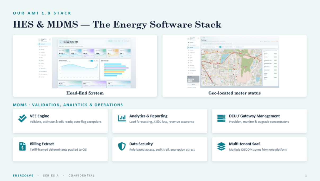The image size is (320, 181).
Task: Click the "ENERZOLVE" footer brand name
Action: tap(23, 175)
